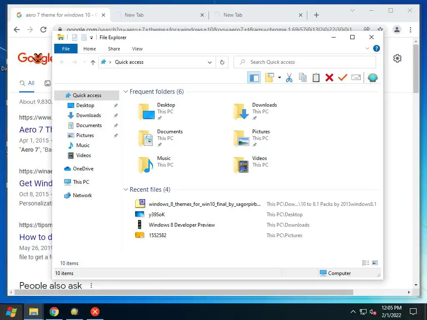Select Quick access in navigation pane
This screenshot has height=320, width=427.
[87, 95]
